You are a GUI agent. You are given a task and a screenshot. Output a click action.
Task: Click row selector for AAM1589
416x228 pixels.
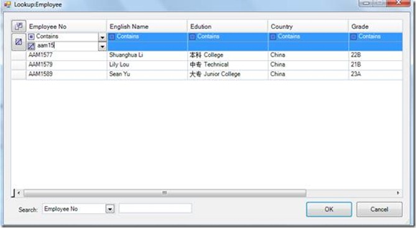19,75
